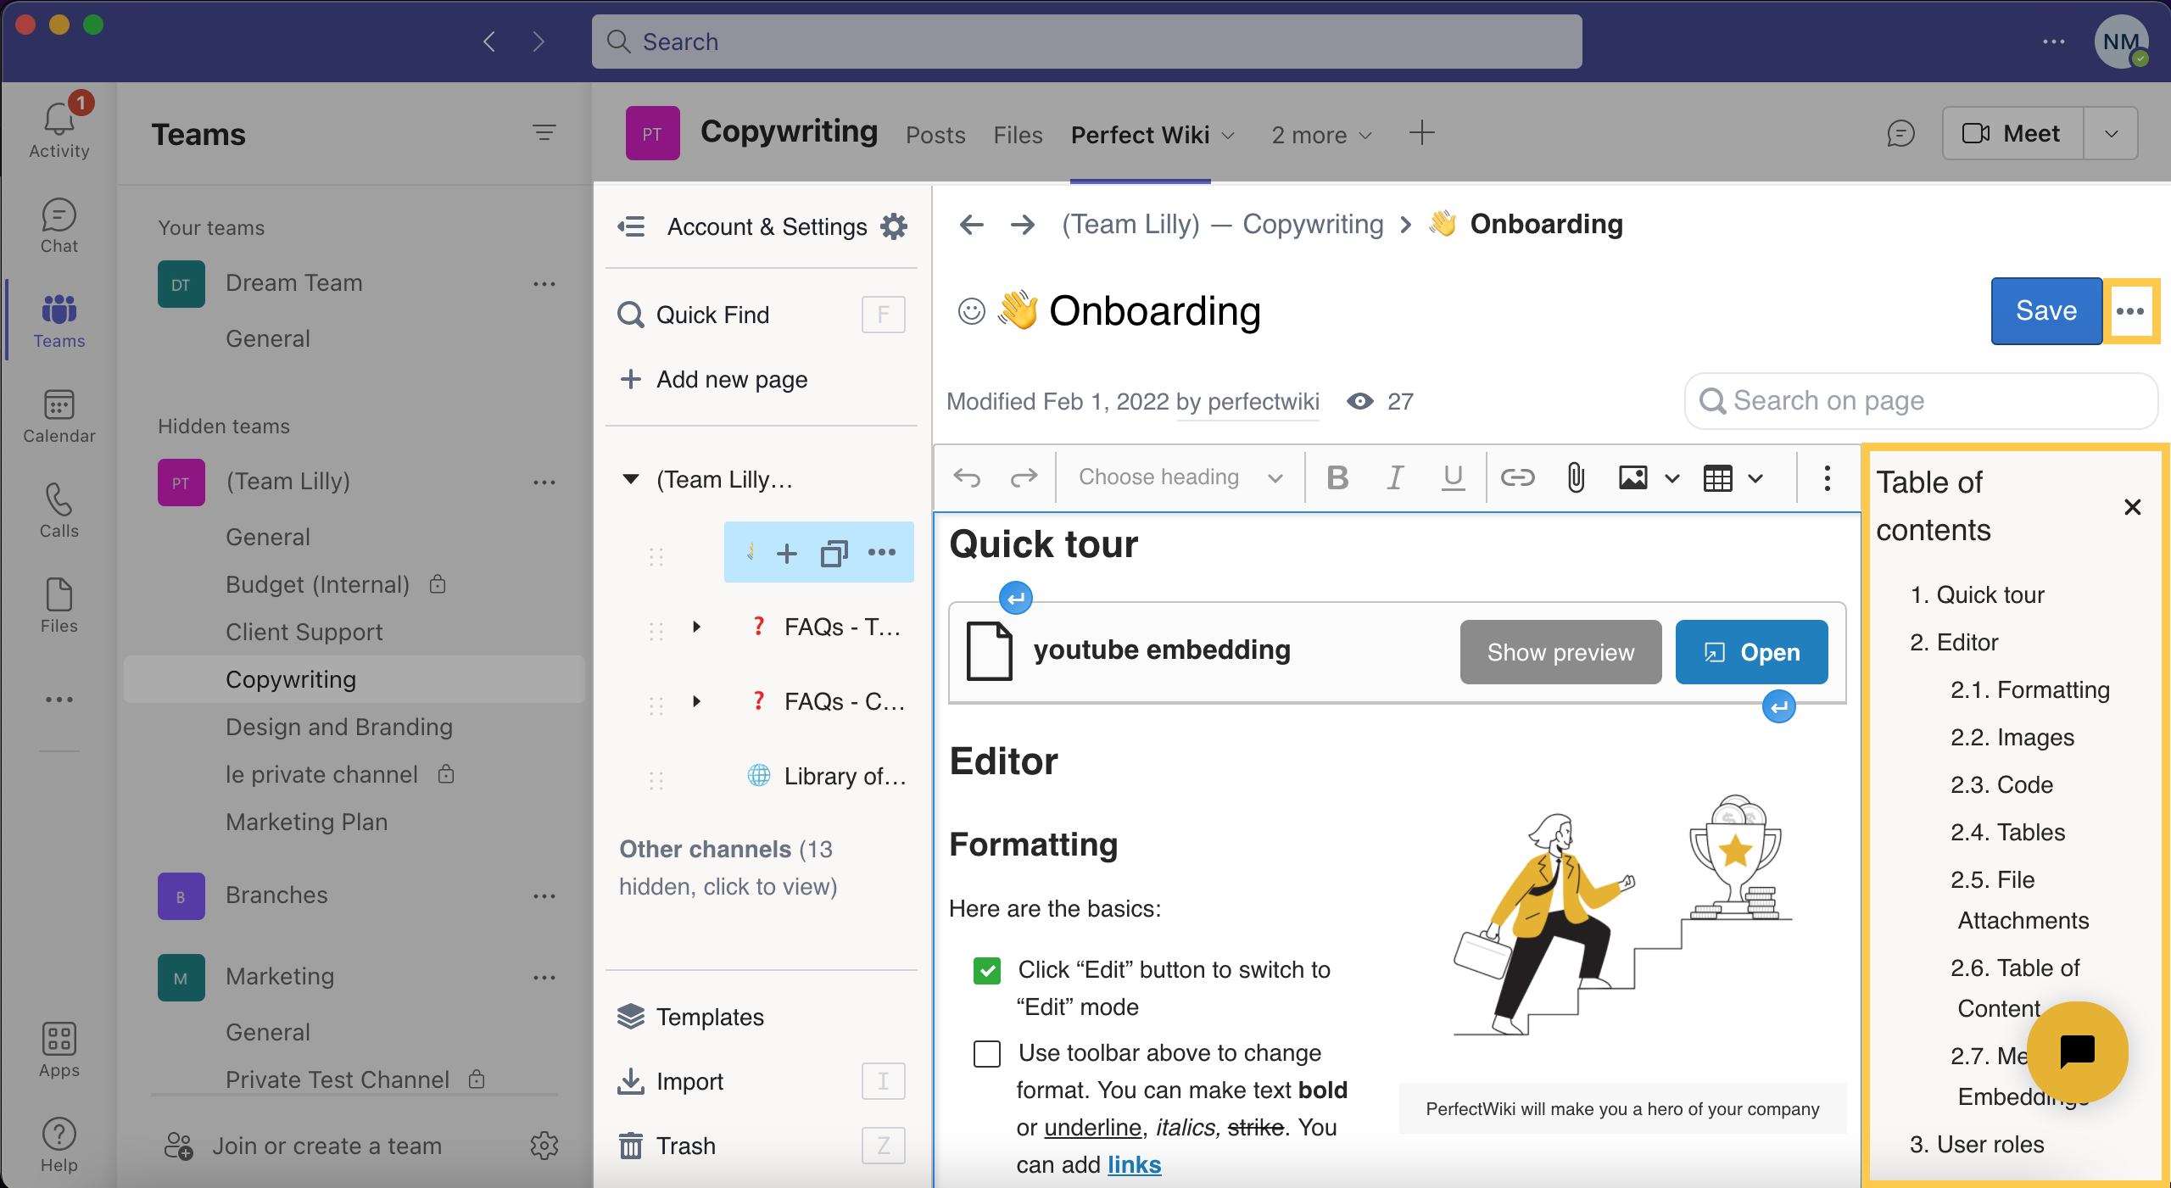This screenshot has width=2171, height=1188.
Task: Open the Meet dropdown arrow
Action: coord(2112,133)
